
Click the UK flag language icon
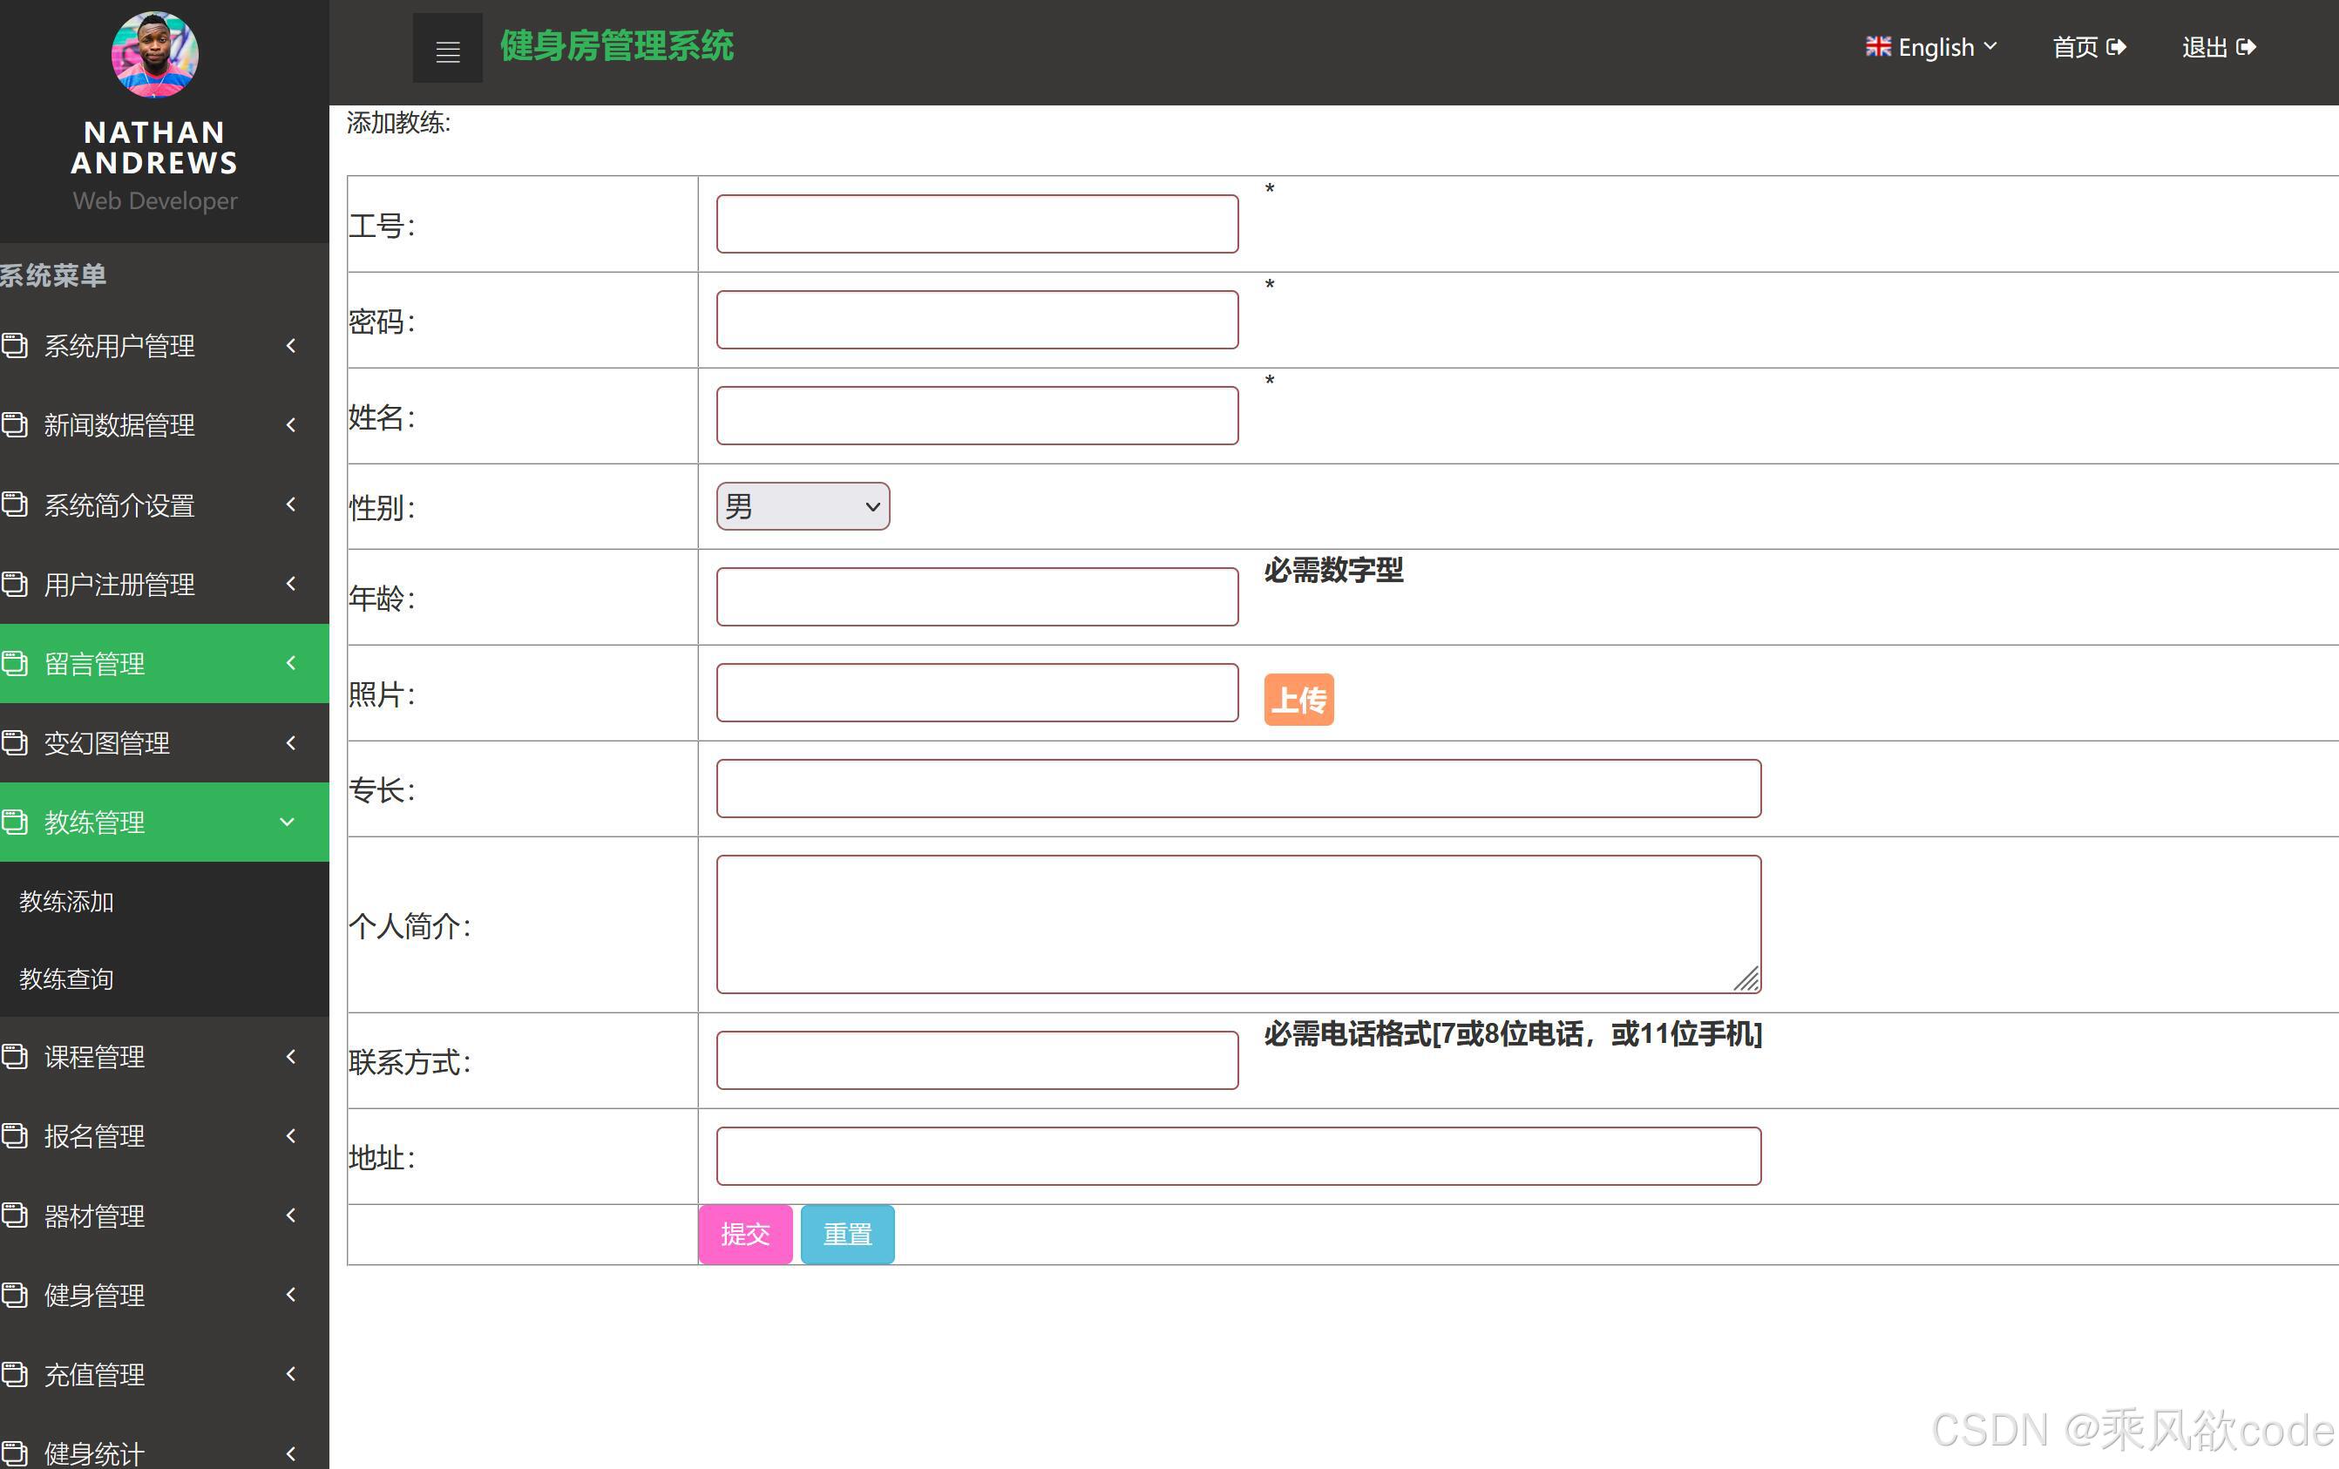[1878, 46]
